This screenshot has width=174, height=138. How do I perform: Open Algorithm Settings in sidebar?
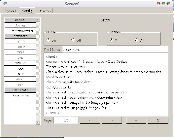coord(20,31)
